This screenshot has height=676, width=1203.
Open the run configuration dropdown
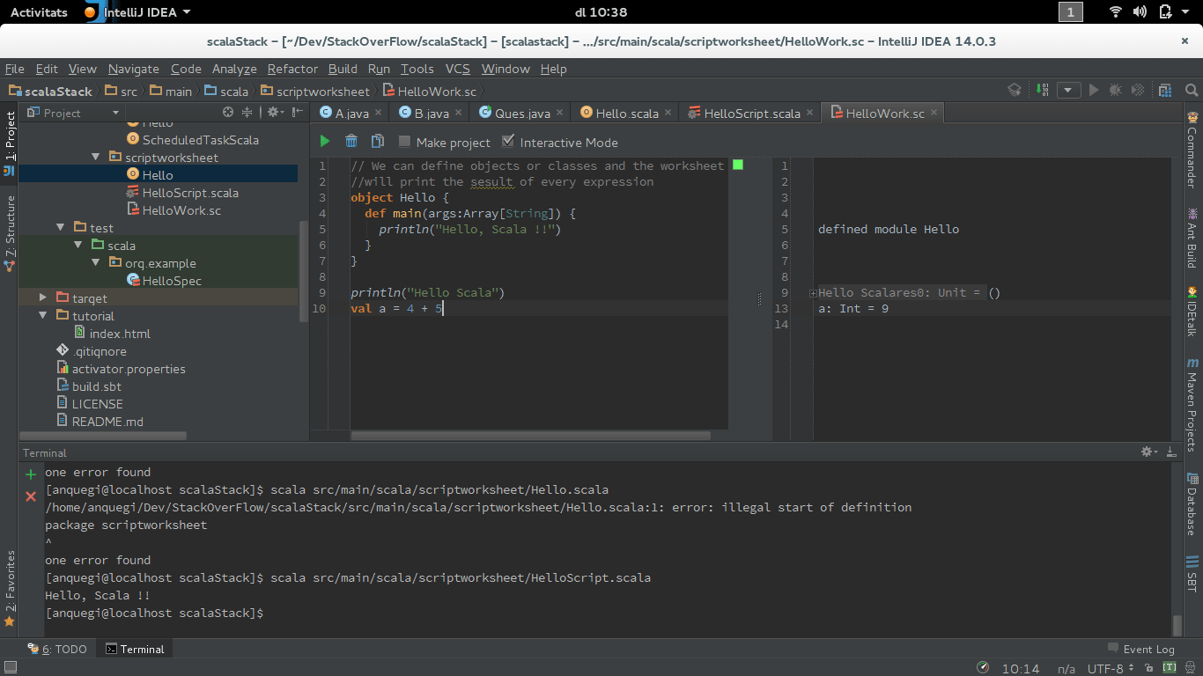pos(1068,90)
